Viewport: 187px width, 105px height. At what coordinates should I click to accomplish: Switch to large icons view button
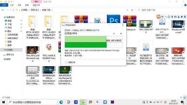coord(185,97)
